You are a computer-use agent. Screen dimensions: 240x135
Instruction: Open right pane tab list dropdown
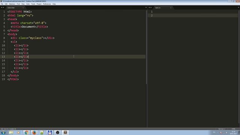pyautogui.click(x=238, y=7)
